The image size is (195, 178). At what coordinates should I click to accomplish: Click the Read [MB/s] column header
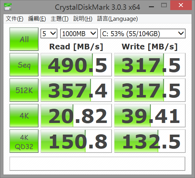pyautogui.click(x=76, y=47)
